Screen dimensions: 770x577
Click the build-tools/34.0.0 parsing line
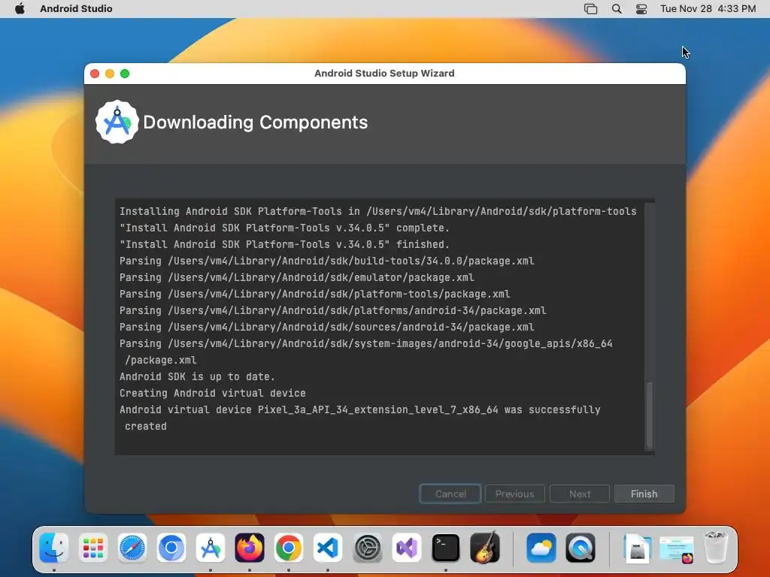pos(326,261)
